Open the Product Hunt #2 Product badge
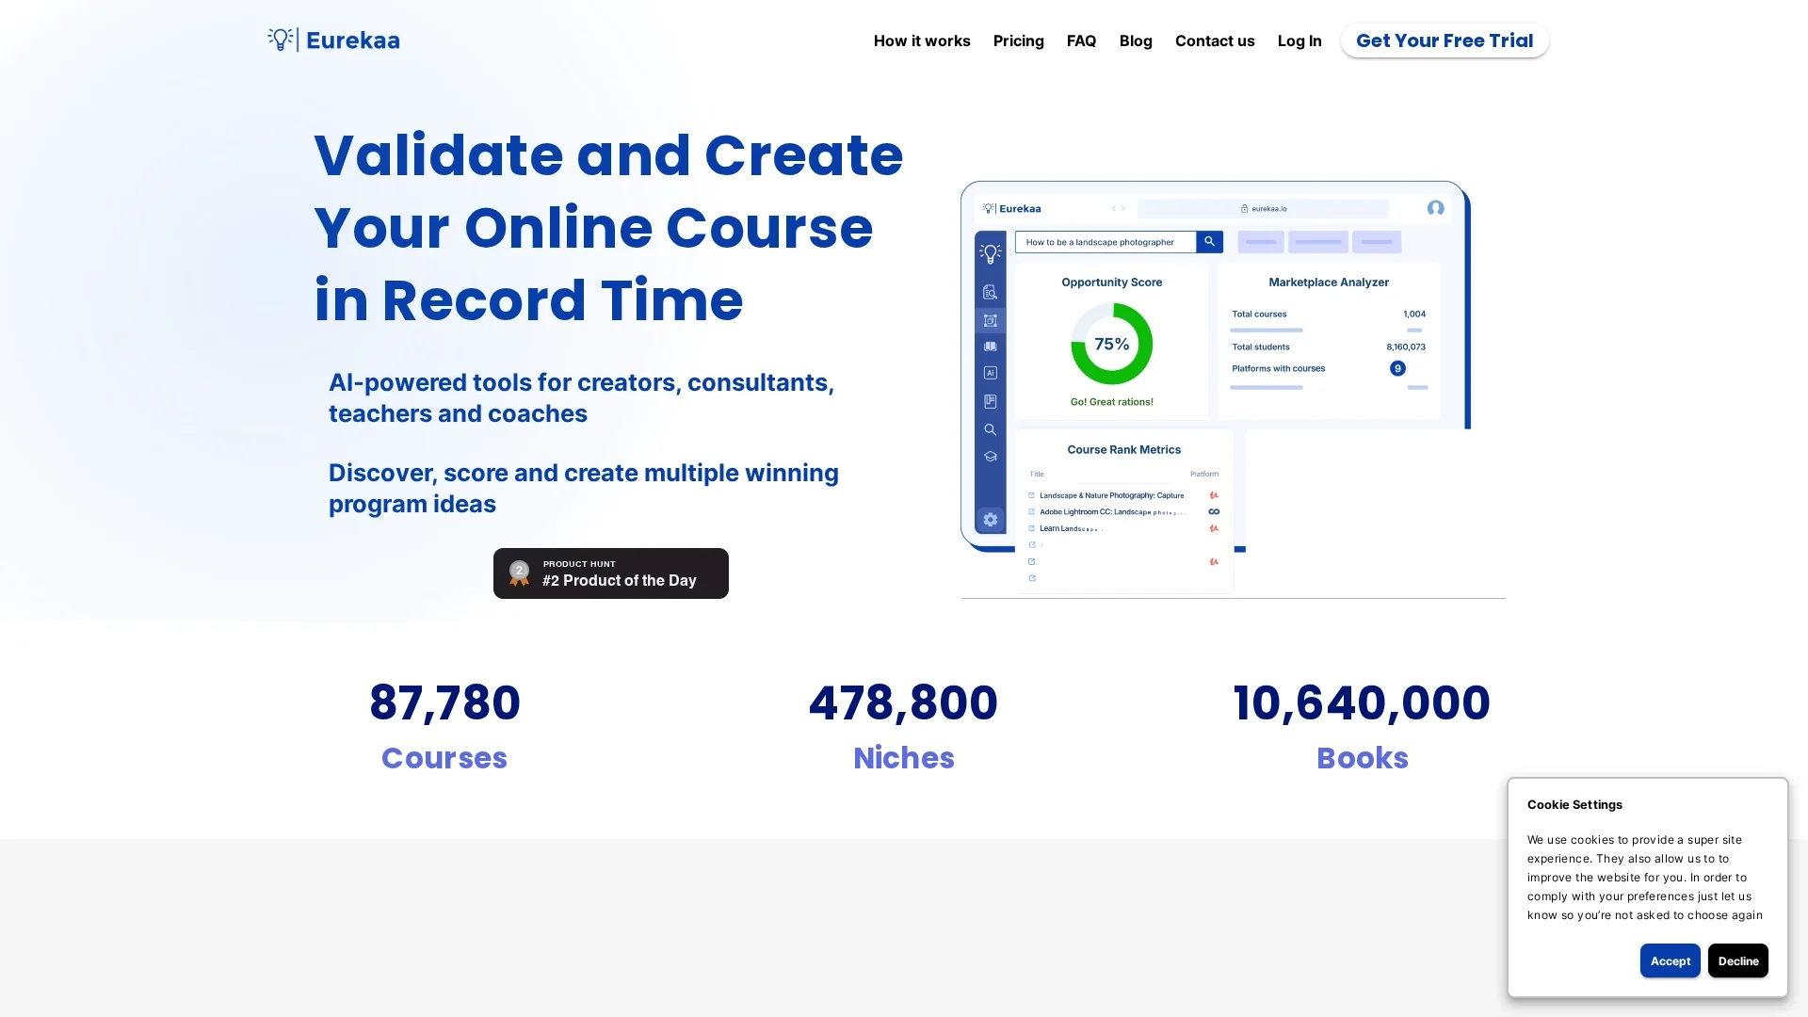Screen dimensions: 1808x1017 [x=610, y=573]
